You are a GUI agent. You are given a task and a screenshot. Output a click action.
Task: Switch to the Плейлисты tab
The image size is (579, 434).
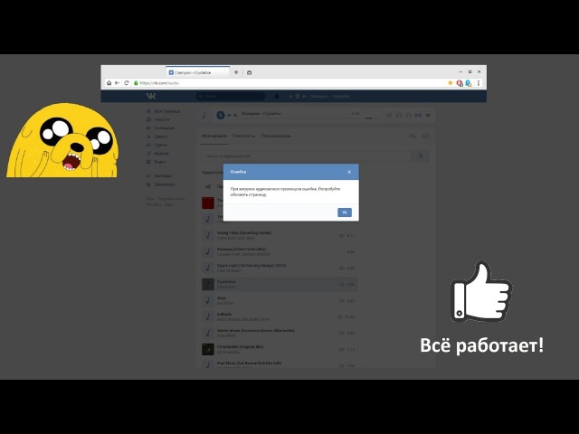pos(243,137)
